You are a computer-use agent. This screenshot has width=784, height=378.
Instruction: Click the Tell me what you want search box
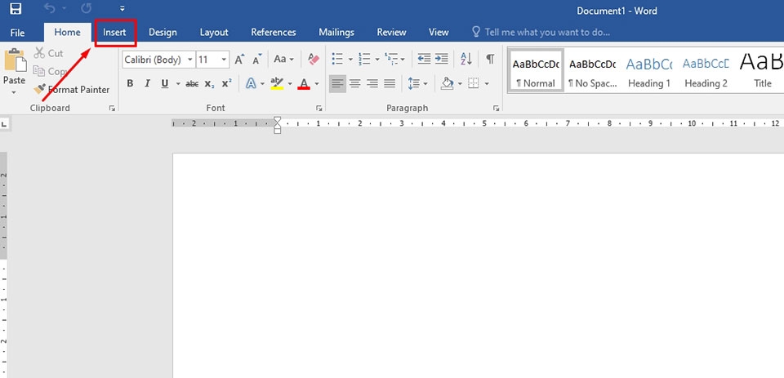(x=547, y=32)
